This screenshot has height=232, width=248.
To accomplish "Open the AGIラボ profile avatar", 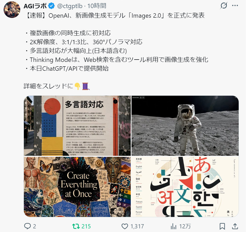I will pos(12,10).
